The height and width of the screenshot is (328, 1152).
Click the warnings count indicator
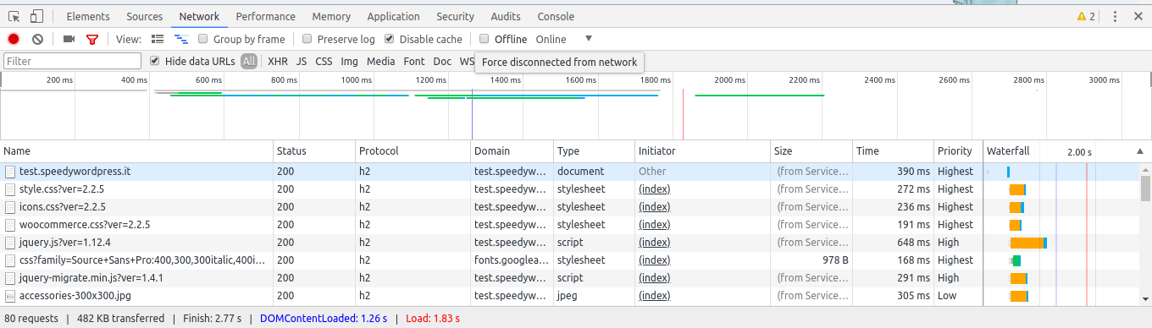tap(1086, 16)
